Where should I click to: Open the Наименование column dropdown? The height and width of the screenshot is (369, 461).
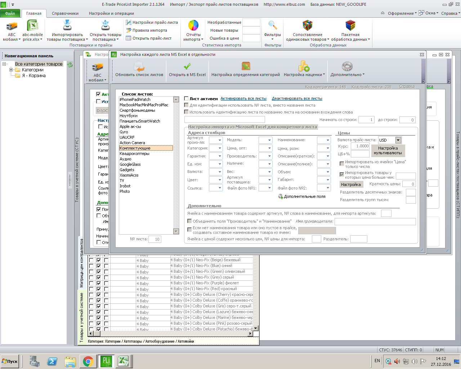click(x=328, y=140)
